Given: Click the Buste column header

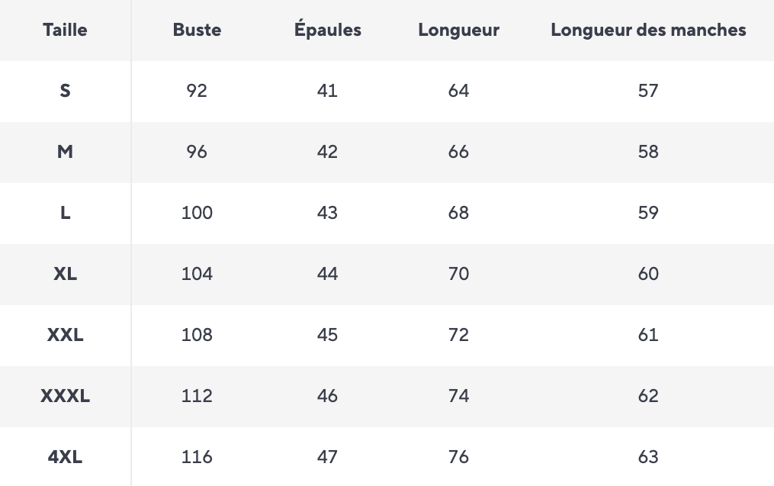Looking at the screenshot, I should coord(197,31).
